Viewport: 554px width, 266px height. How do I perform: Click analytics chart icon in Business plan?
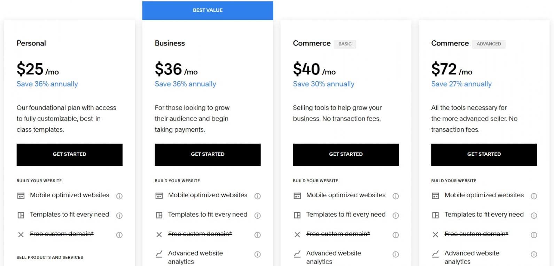[159, 254]
